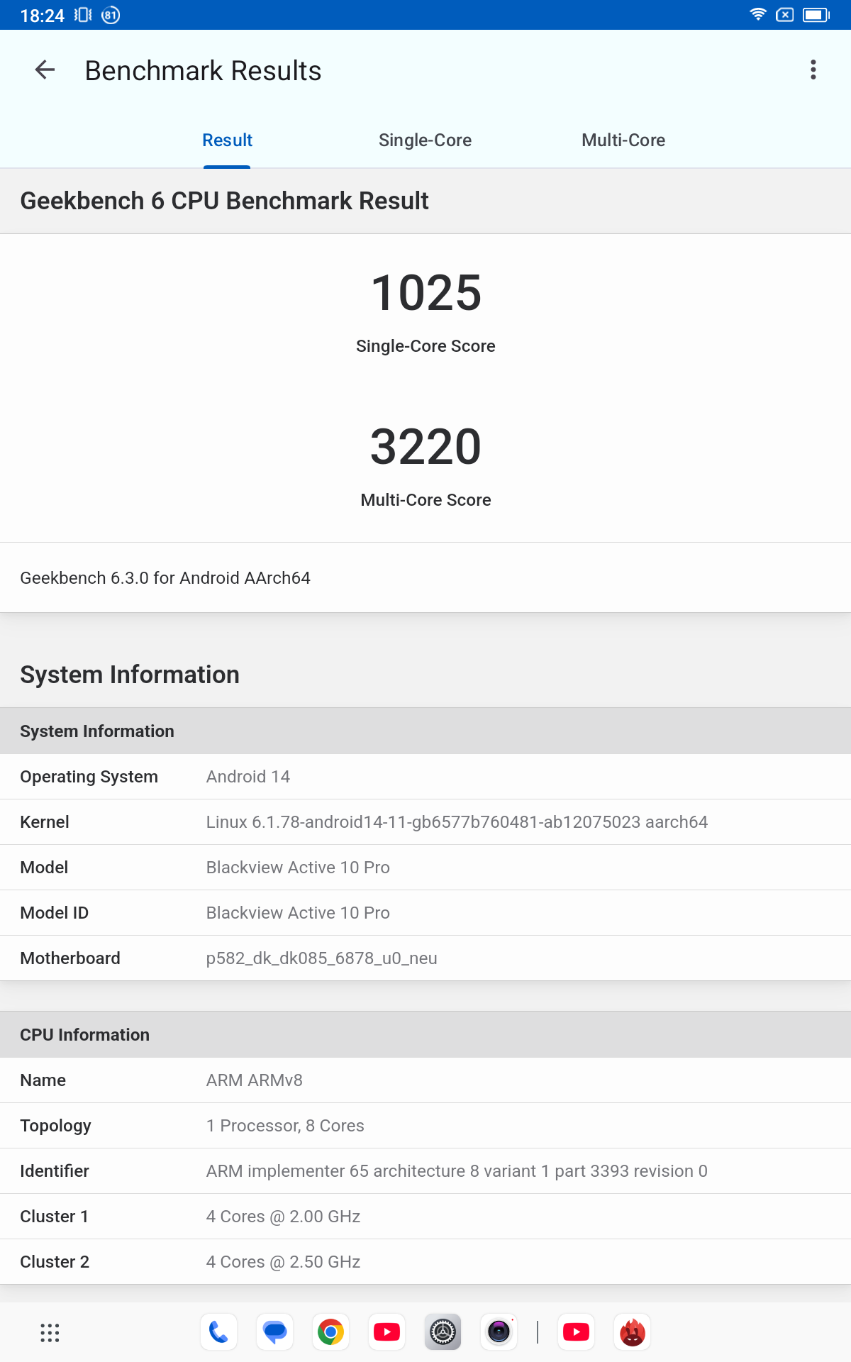This screenshot has width=851, height=1362.
Task: Tap the Single-Core Score label
Action: tap(425, 346)
